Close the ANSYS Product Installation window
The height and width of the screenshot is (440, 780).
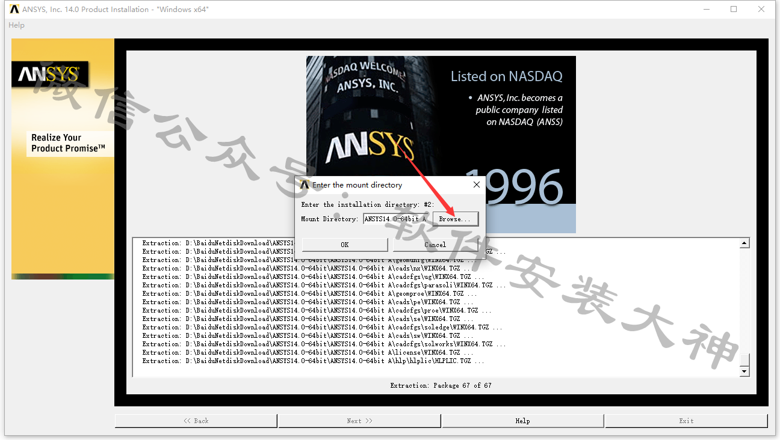(761, 9)
